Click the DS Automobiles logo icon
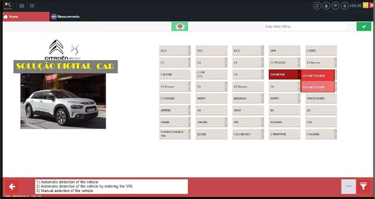 (8, 6)
